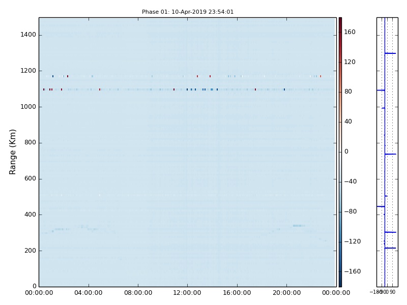This screenshot has height=305, width=407.
Task: Click the "800" range tick label
Action: point(30,143)
